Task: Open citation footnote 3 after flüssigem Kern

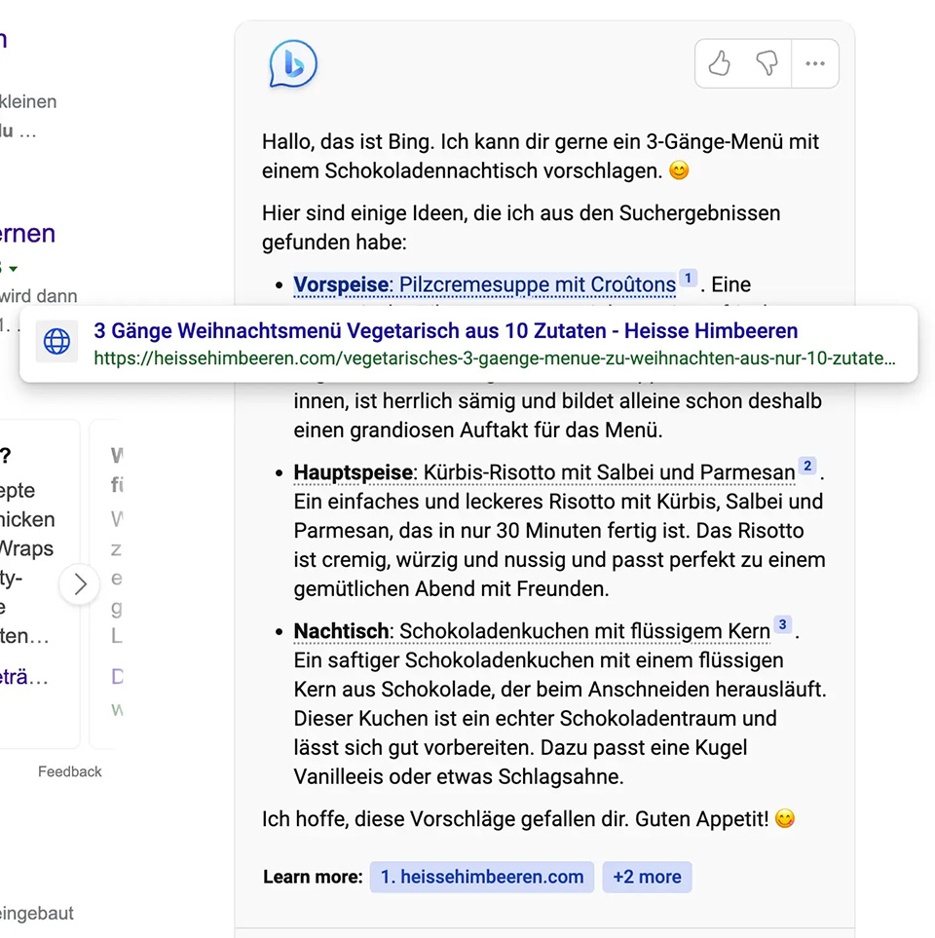Action: [782, 624]
